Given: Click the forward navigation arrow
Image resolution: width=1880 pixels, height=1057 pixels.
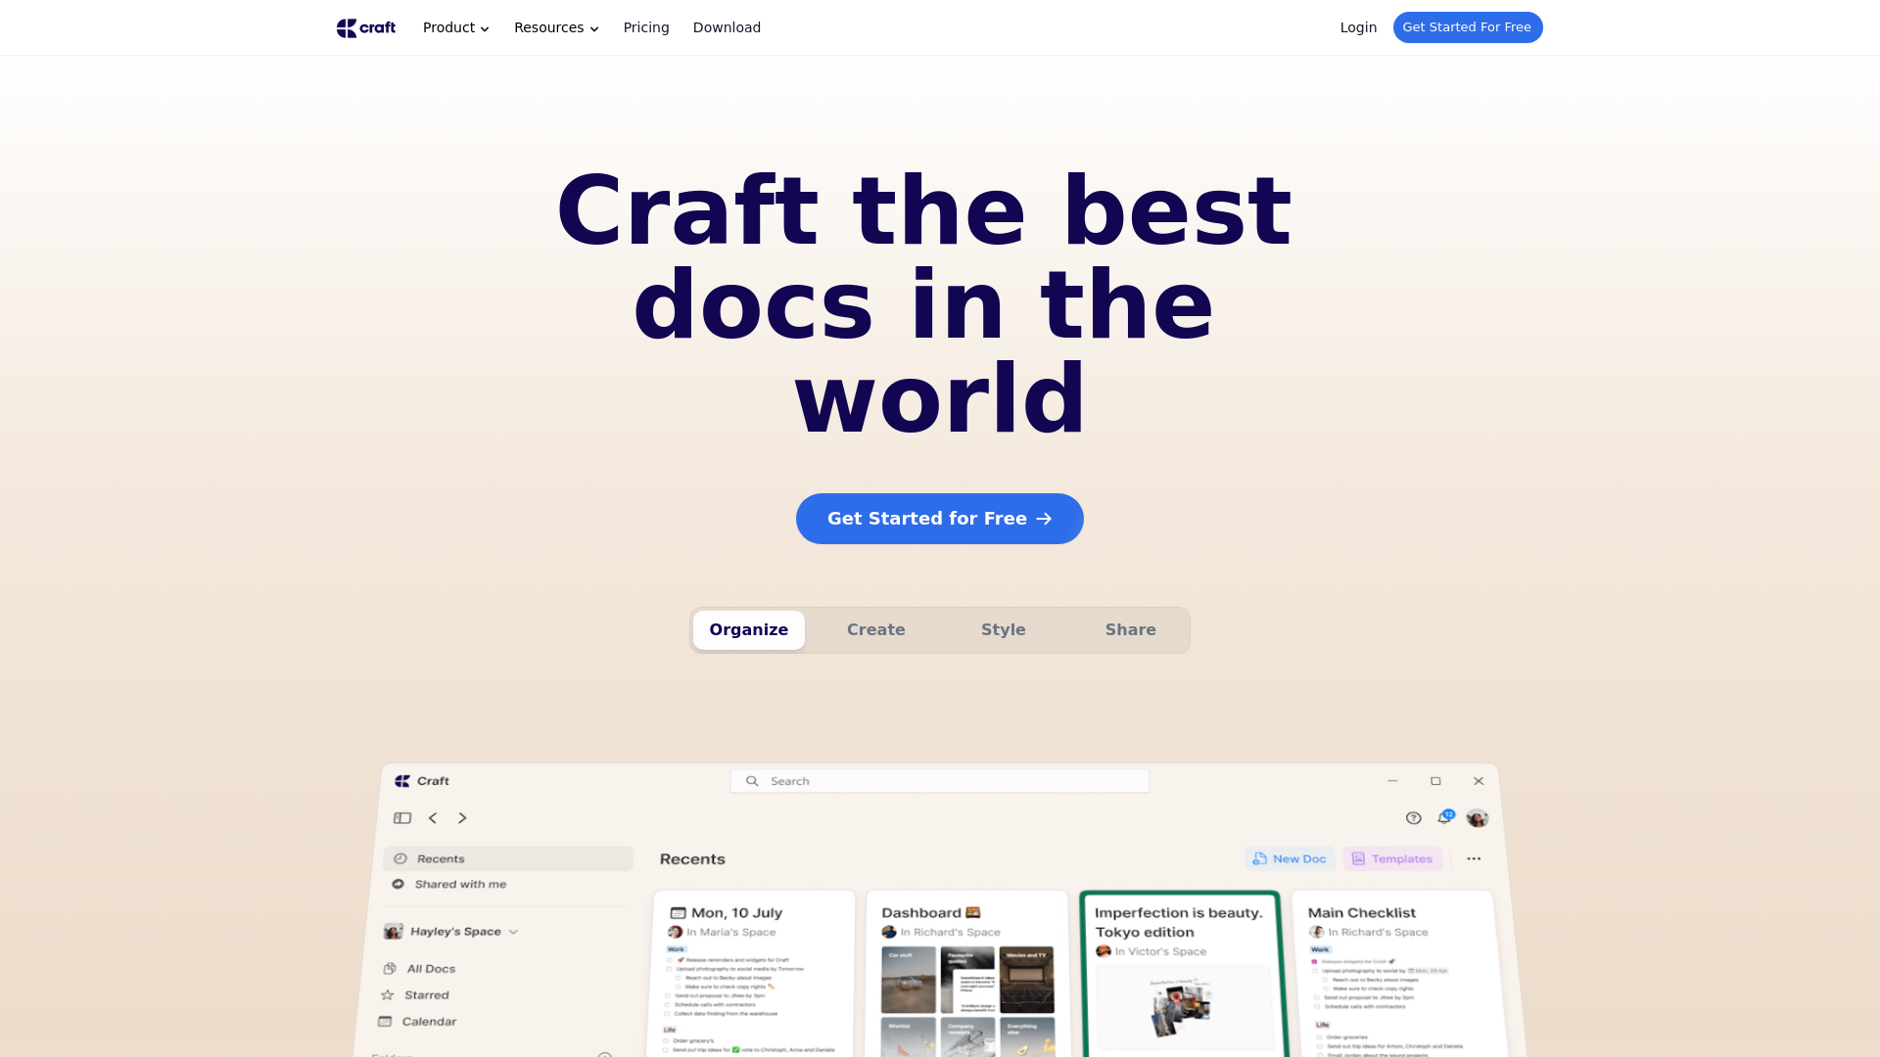Looking at the screenshot, I should pyautogui.click(x=462, y=818).
